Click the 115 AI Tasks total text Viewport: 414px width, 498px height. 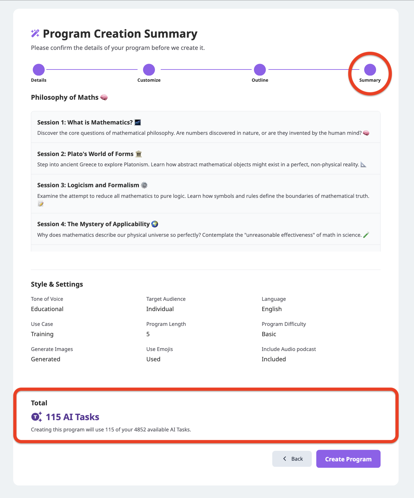73,417
